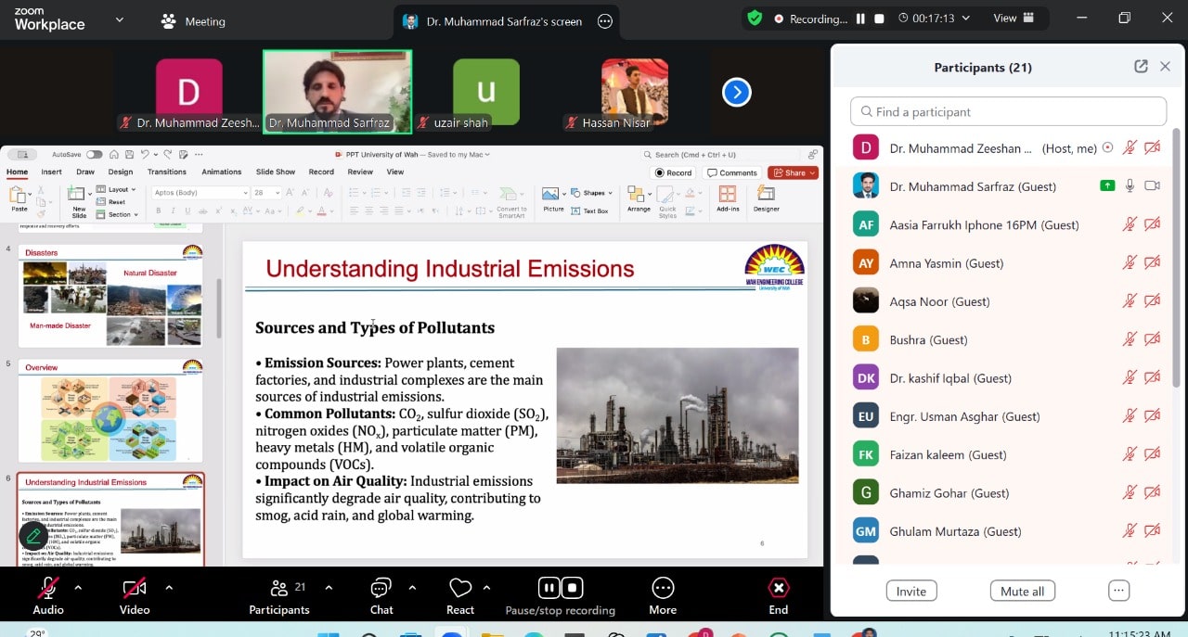Viewport: 1188px width, 637px height.
Task: Click the PowerPoint Record button
Action: coord(674,172)
